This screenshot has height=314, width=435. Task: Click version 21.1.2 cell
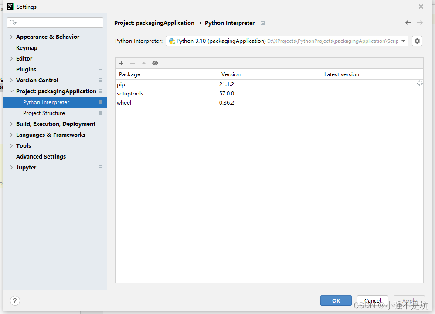[x=227, y=84]
